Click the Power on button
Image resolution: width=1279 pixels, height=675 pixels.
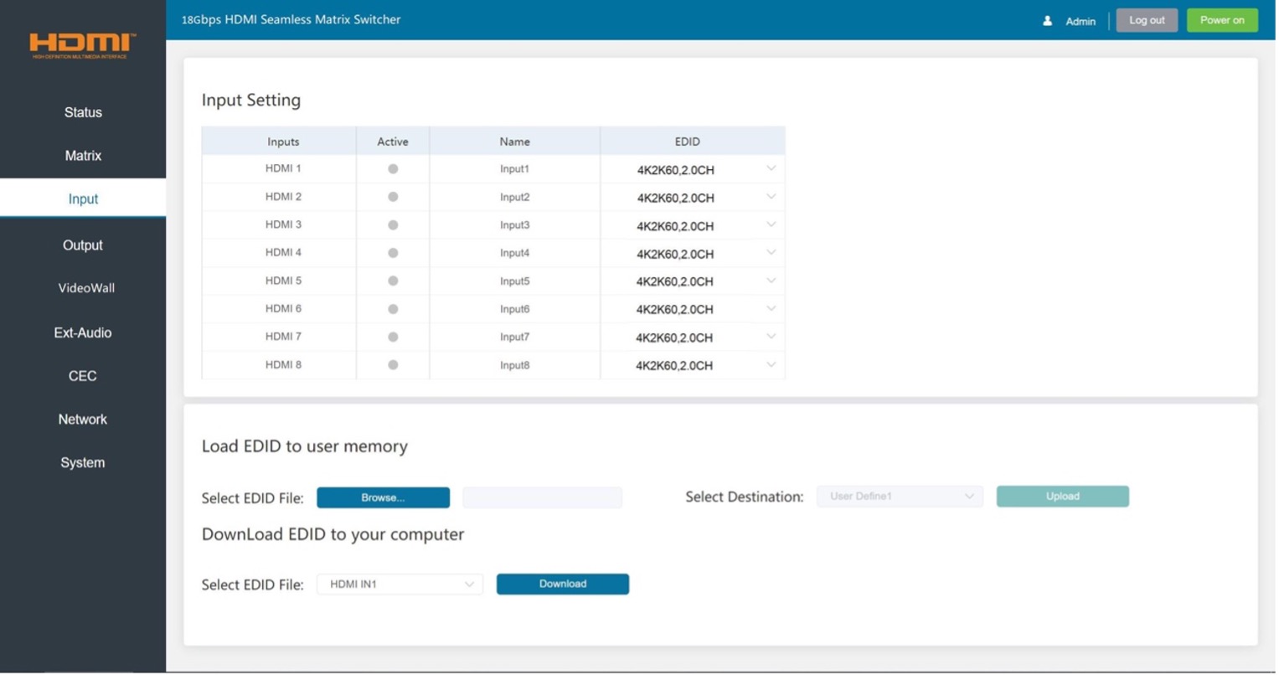[1222, 19]
